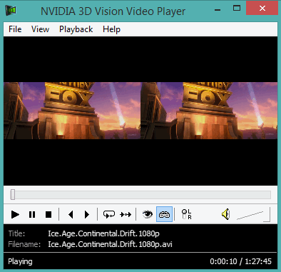This screenshot has height=272, width=281.
Task: Toggle the loop playback icon
Action: pos(109,214)
